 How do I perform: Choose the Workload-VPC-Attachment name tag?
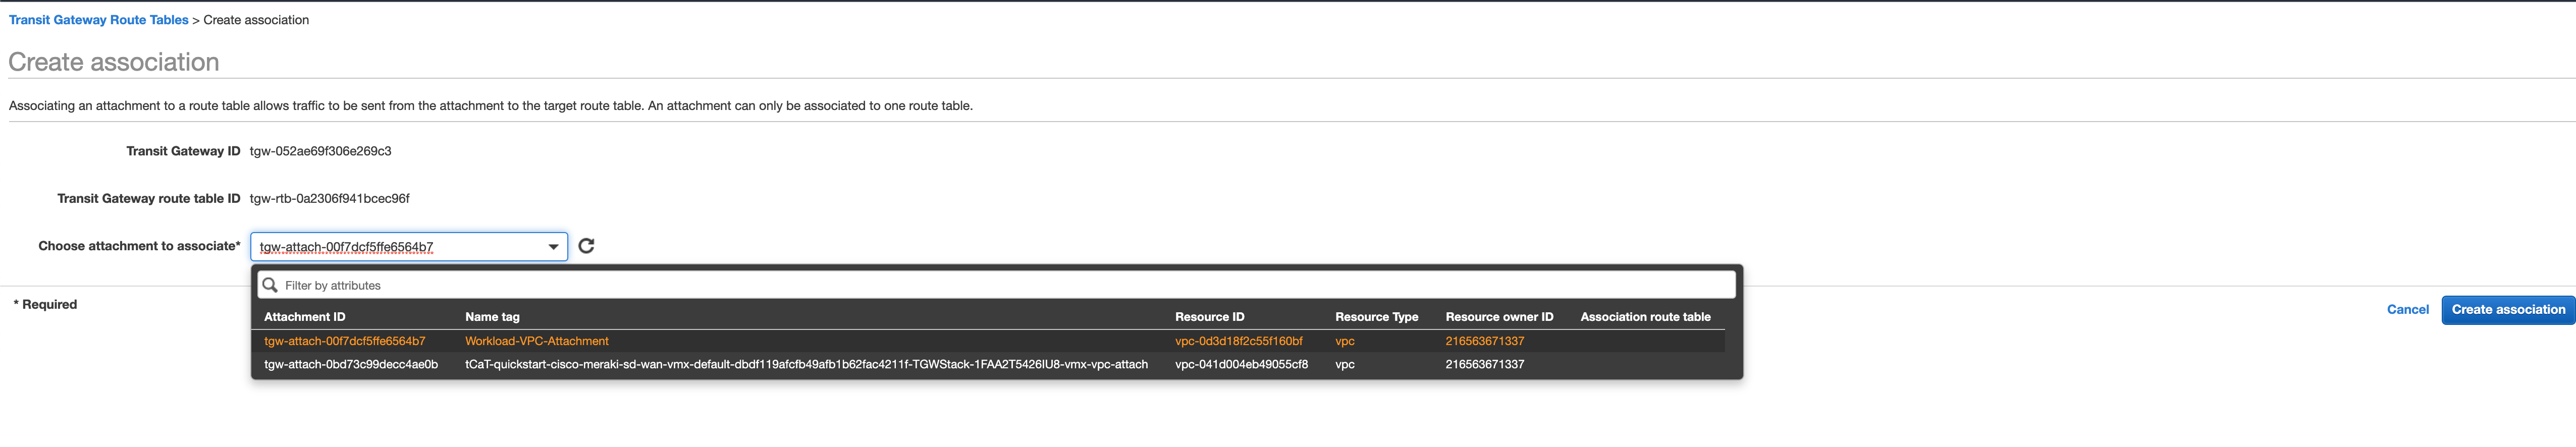pyautogui.click(x=536, y=341)
